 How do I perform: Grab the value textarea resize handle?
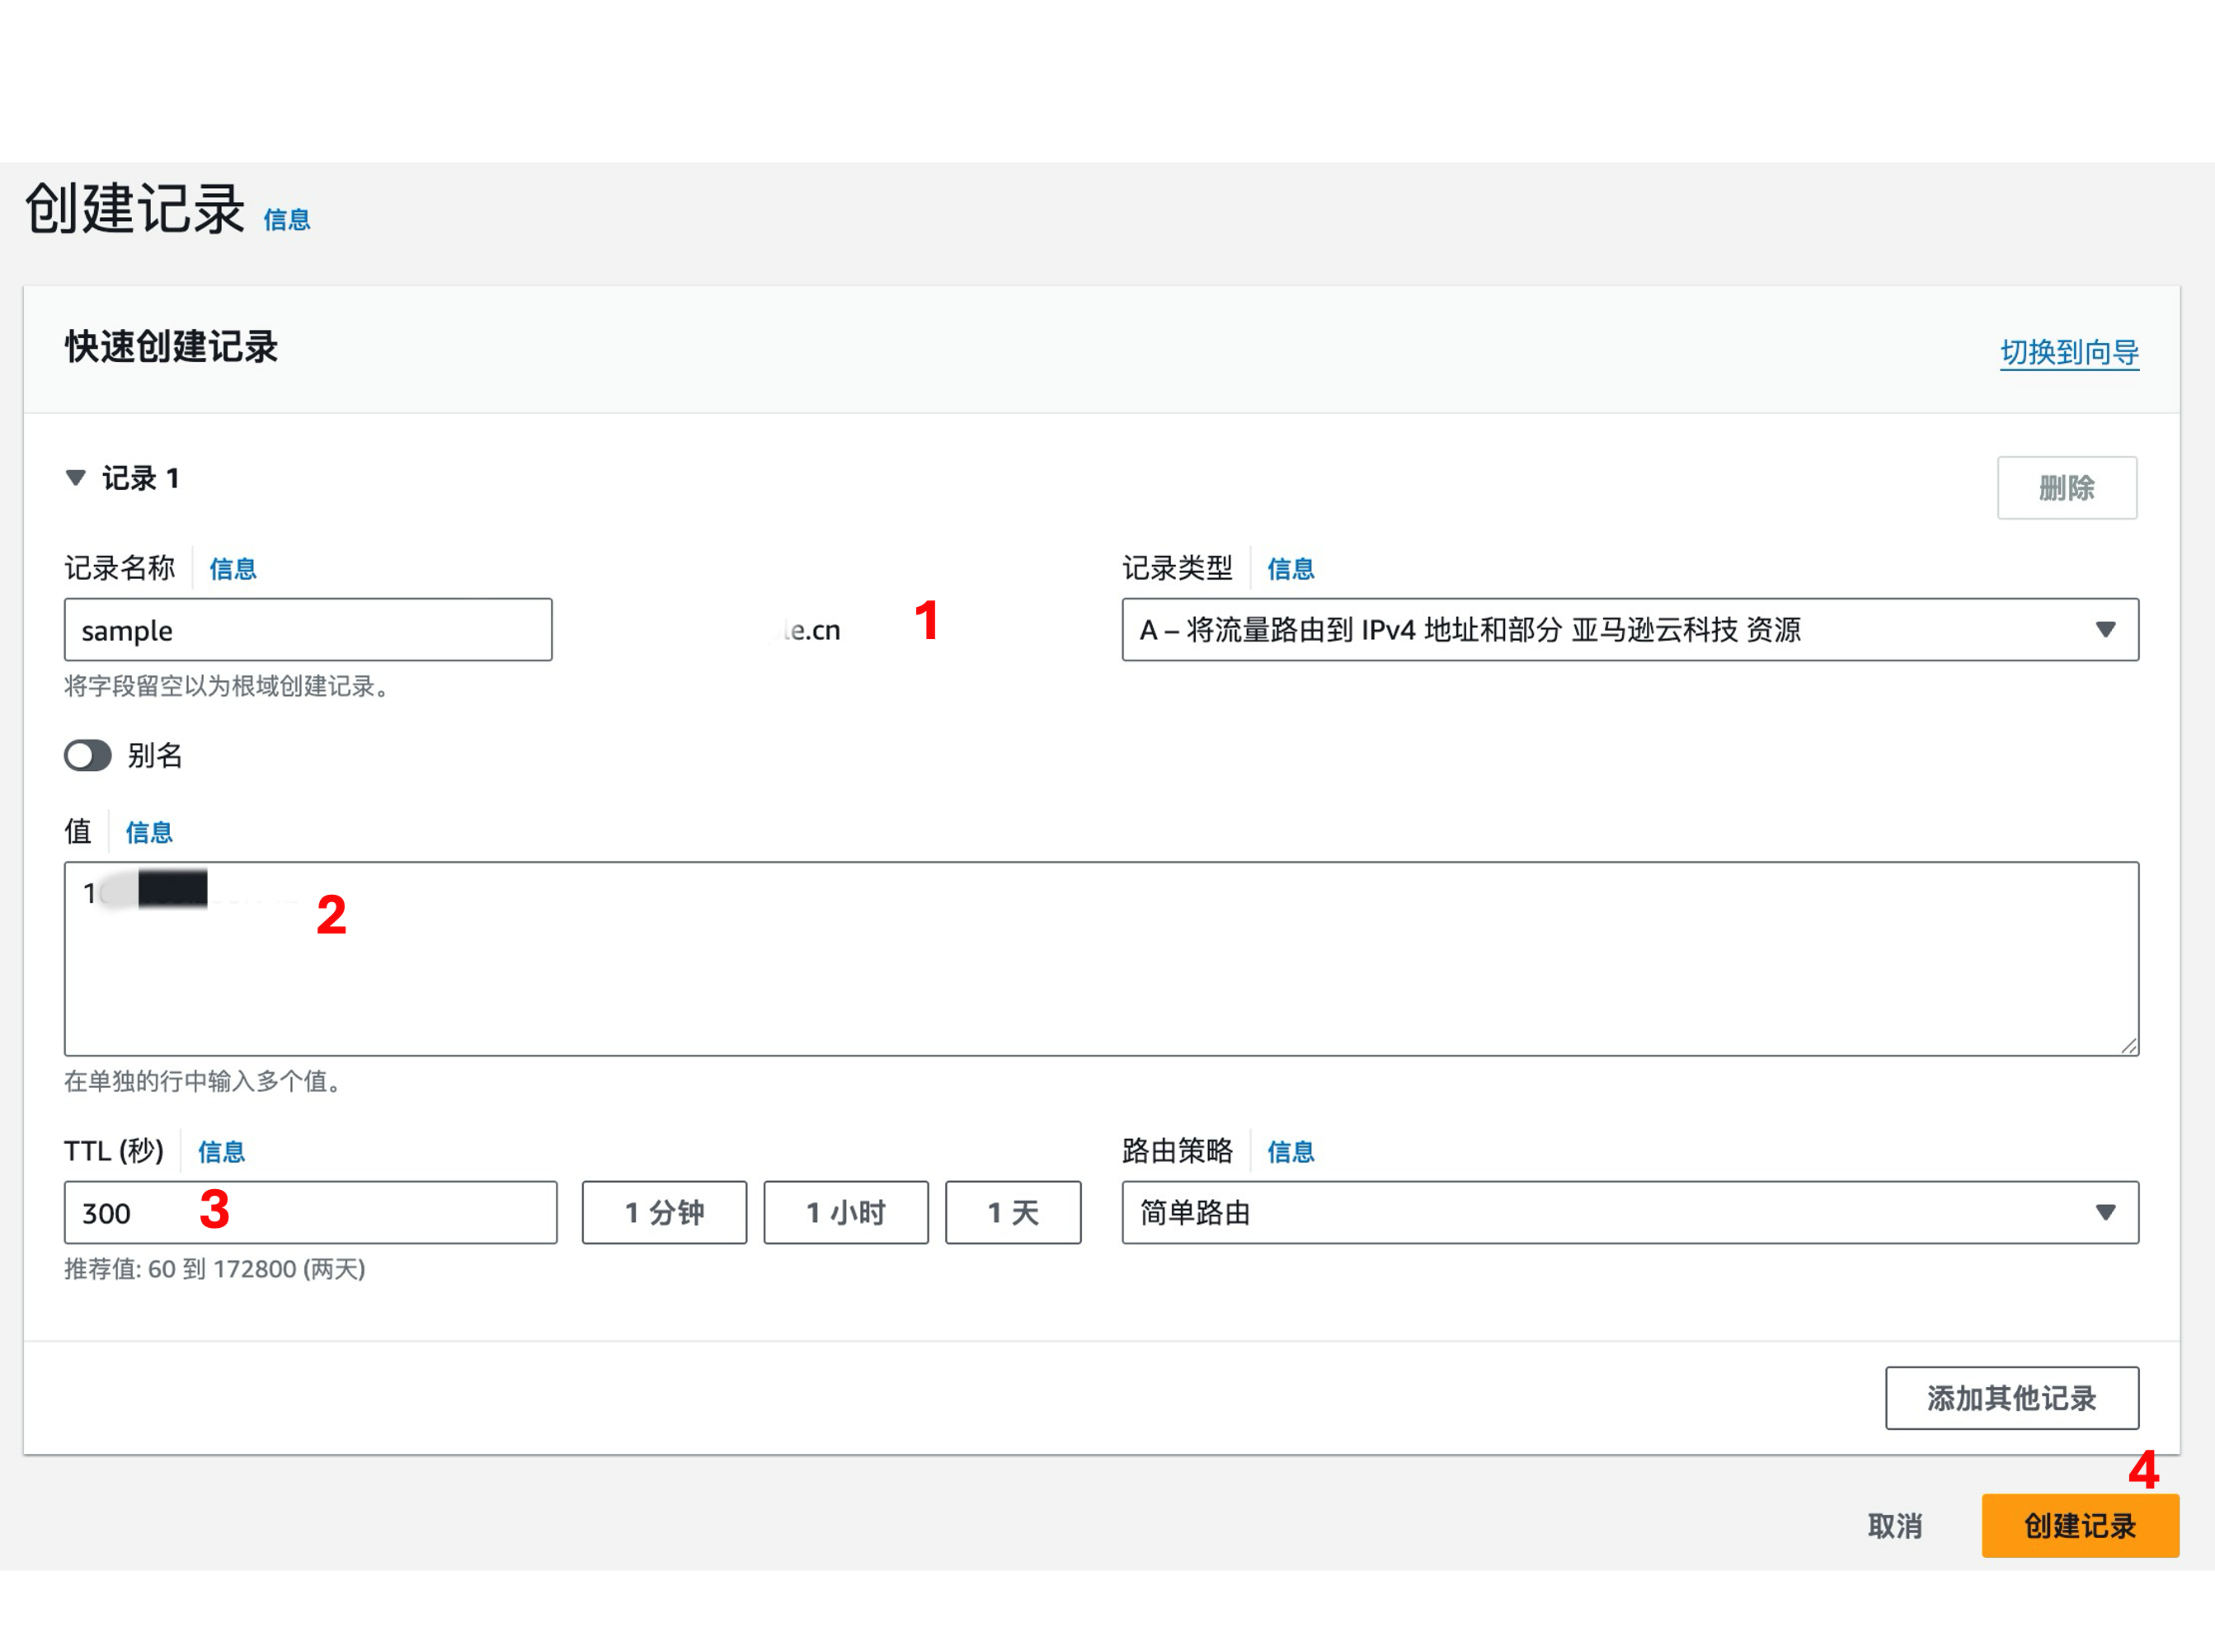coord(2129,1046)
